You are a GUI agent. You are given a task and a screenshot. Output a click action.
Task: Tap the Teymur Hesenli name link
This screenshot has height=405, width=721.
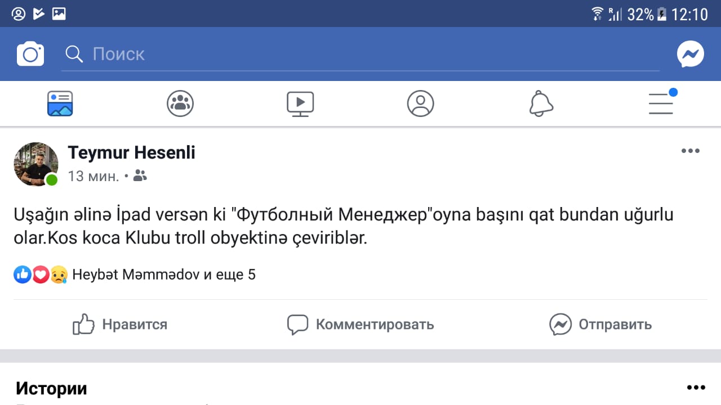pyautogui.click(x=131, y=152)
